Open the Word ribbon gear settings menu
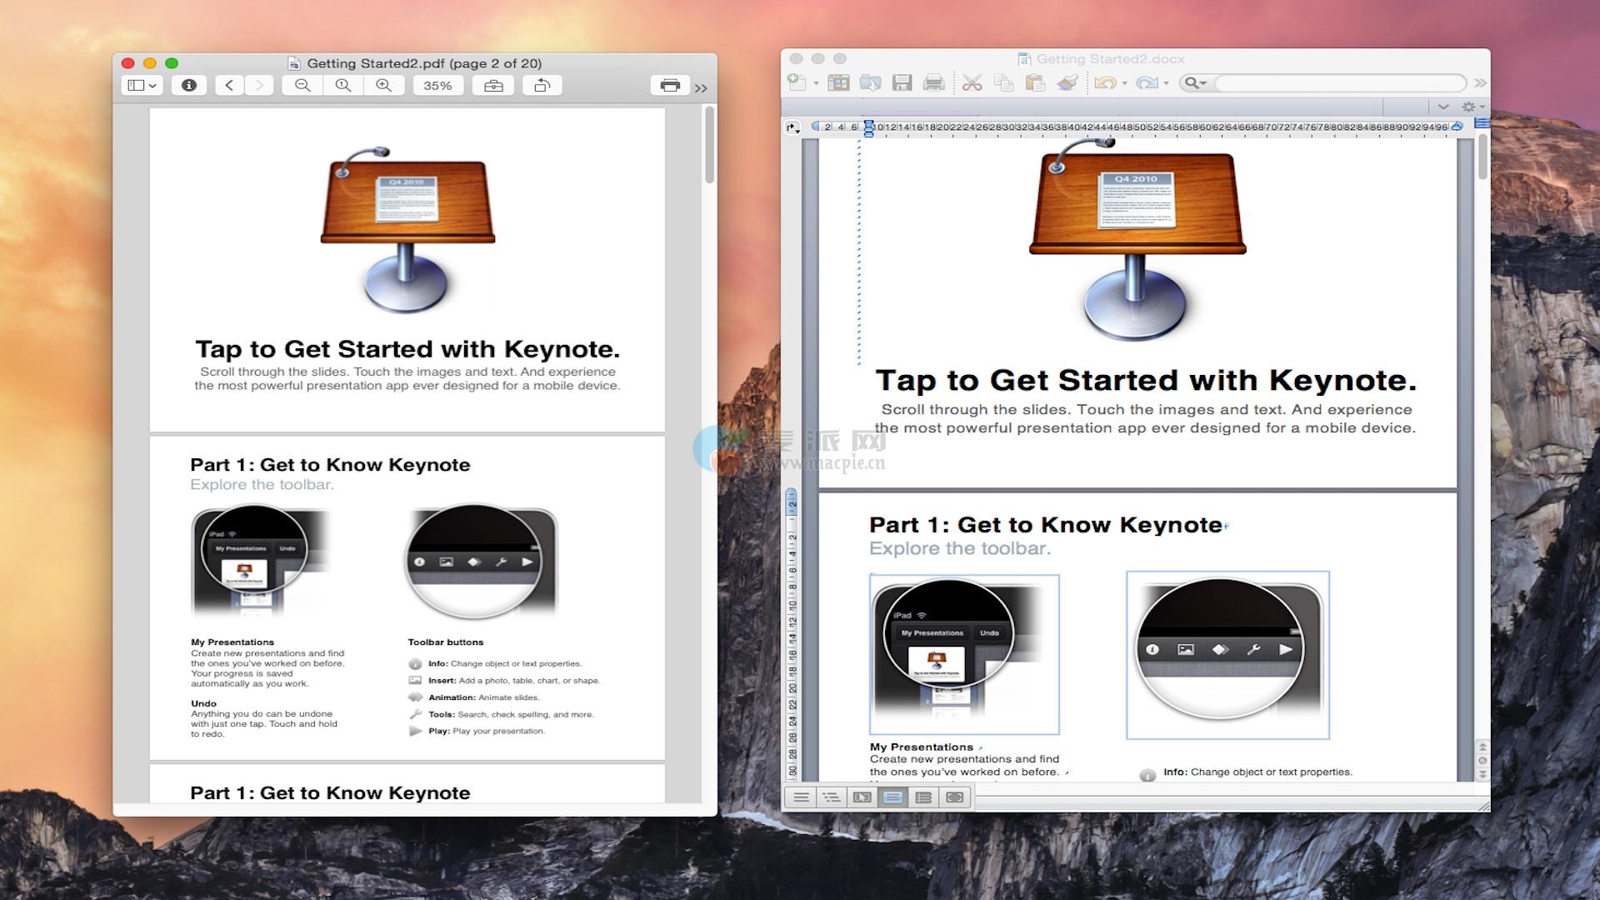 pyautogui.click(x=1472, y=107)
